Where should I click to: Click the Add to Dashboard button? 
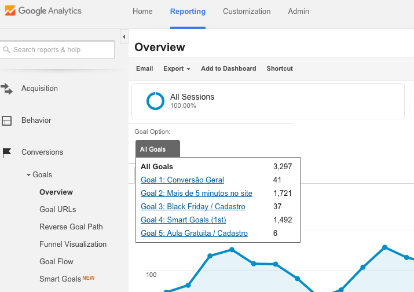tap(228, 68)
